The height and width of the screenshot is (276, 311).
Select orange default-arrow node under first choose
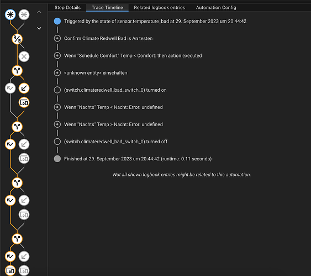pyautogui.click(x=24, y=88)
